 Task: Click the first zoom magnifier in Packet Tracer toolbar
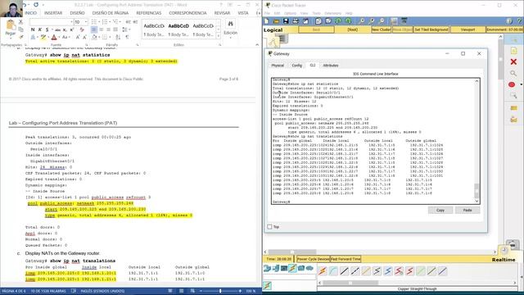tap(362, 21)
